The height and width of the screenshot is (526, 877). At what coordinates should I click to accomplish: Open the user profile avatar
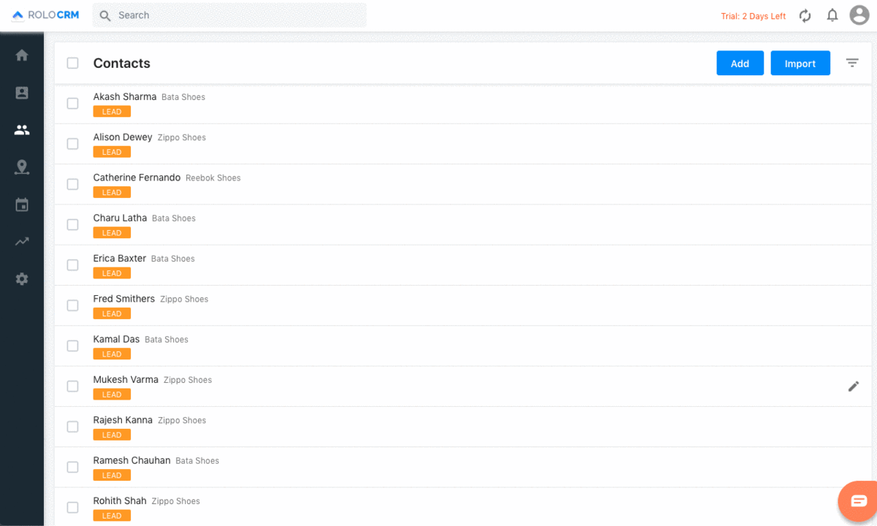click(859, 15)
